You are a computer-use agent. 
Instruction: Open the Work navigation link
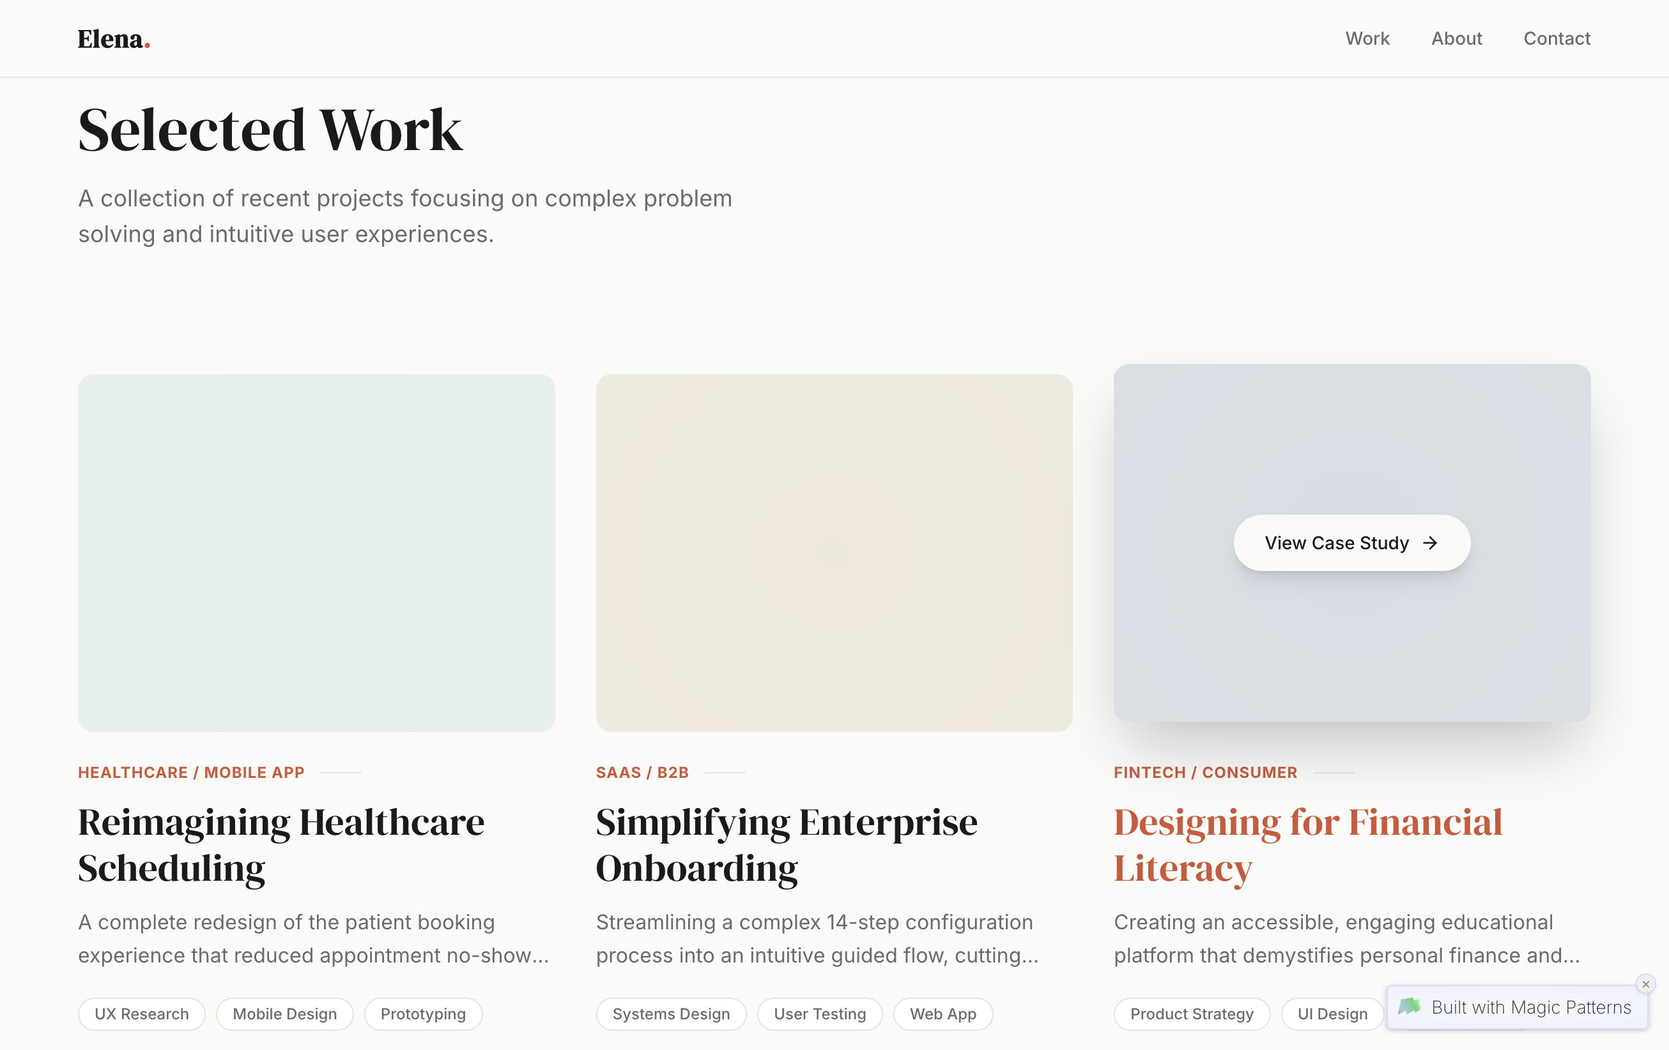[1367, 39]
